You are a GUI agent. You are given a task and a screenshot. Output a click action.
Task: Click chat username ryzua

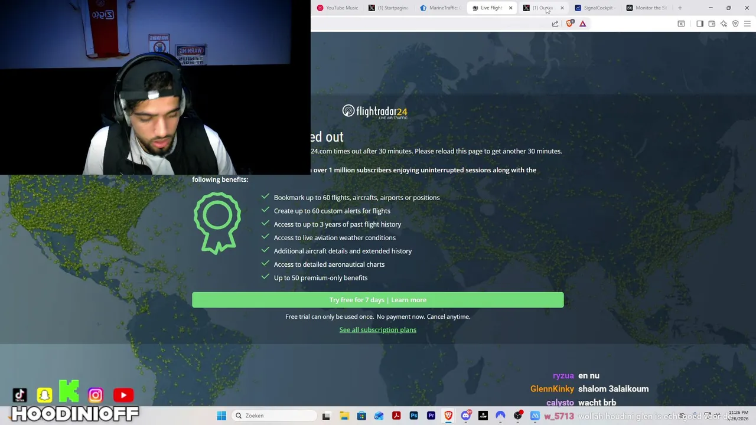click(x=563, y=375)
